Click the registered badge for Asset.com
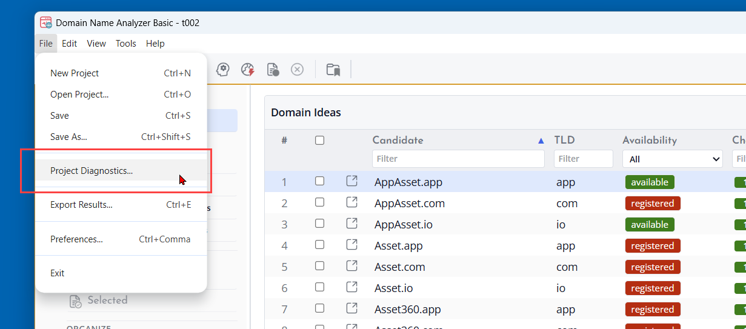 tap(653, 267)
